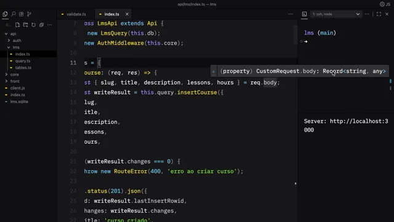Collapse the lms folder
The width and height of the screenshot is (394, 222).
pyautogui.click(x=16, y=47)
